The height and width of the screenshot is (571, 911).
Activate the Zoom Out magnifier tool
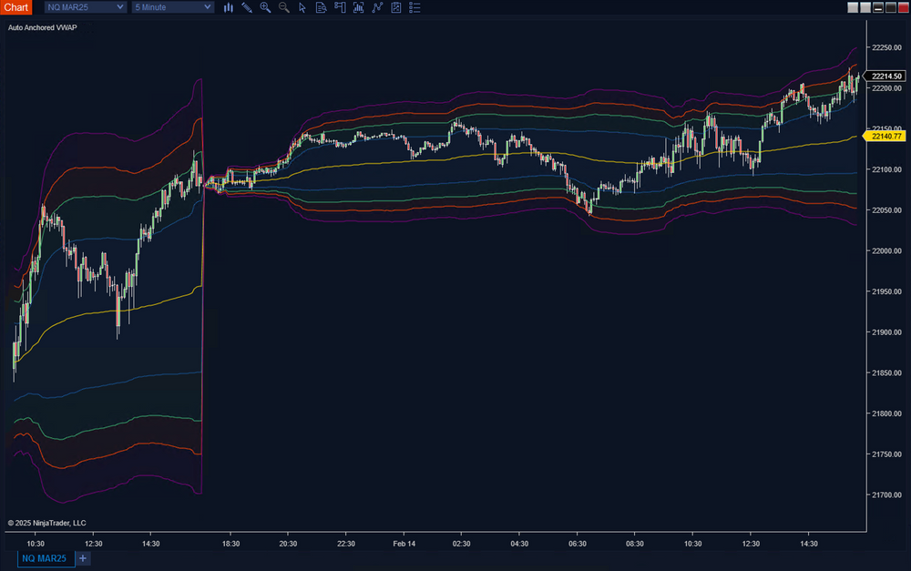click(x=283, y=7)
